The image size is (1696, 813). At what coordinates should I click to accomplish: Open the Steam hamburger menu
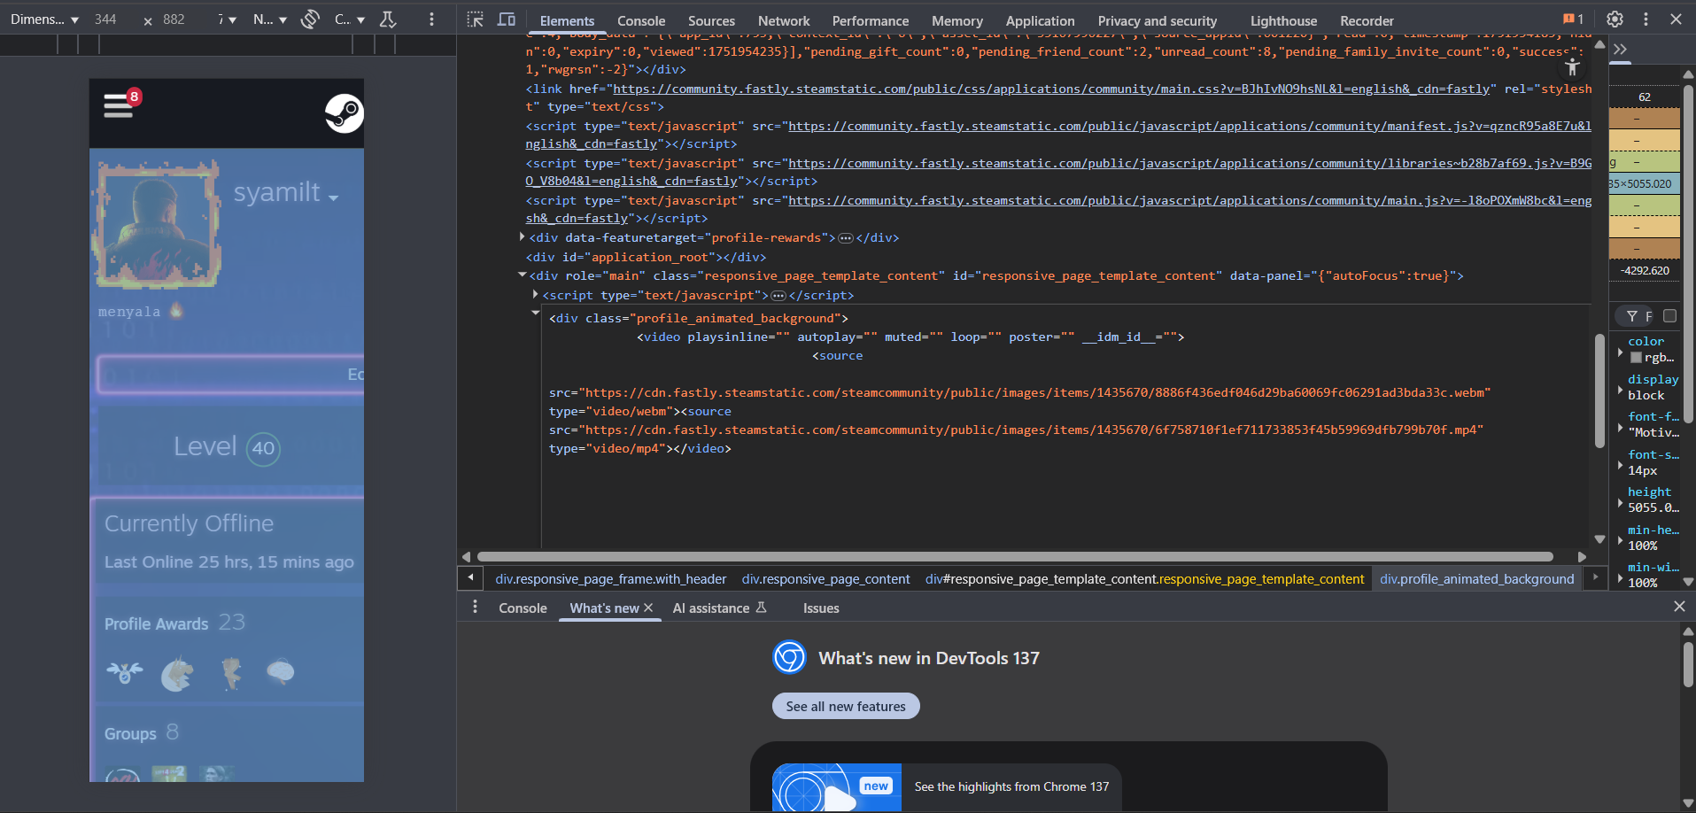[x=119, y=106]
